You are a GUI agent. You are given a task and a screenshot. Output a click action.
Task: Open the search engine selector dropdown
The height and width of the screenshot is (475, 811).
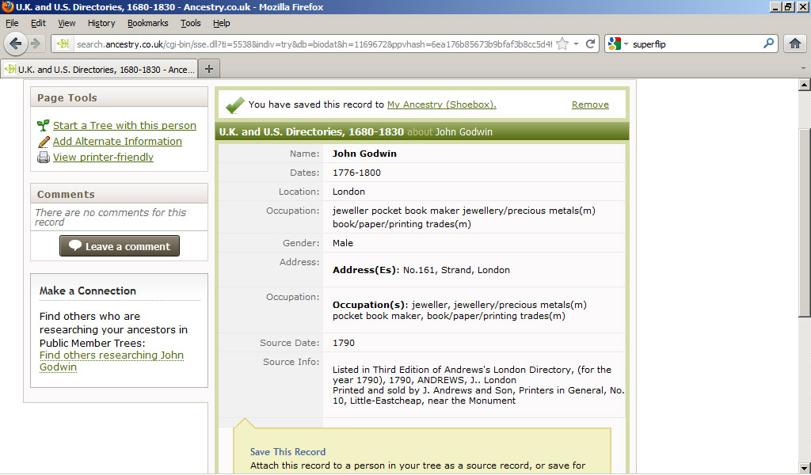click(x=626, y=44)
